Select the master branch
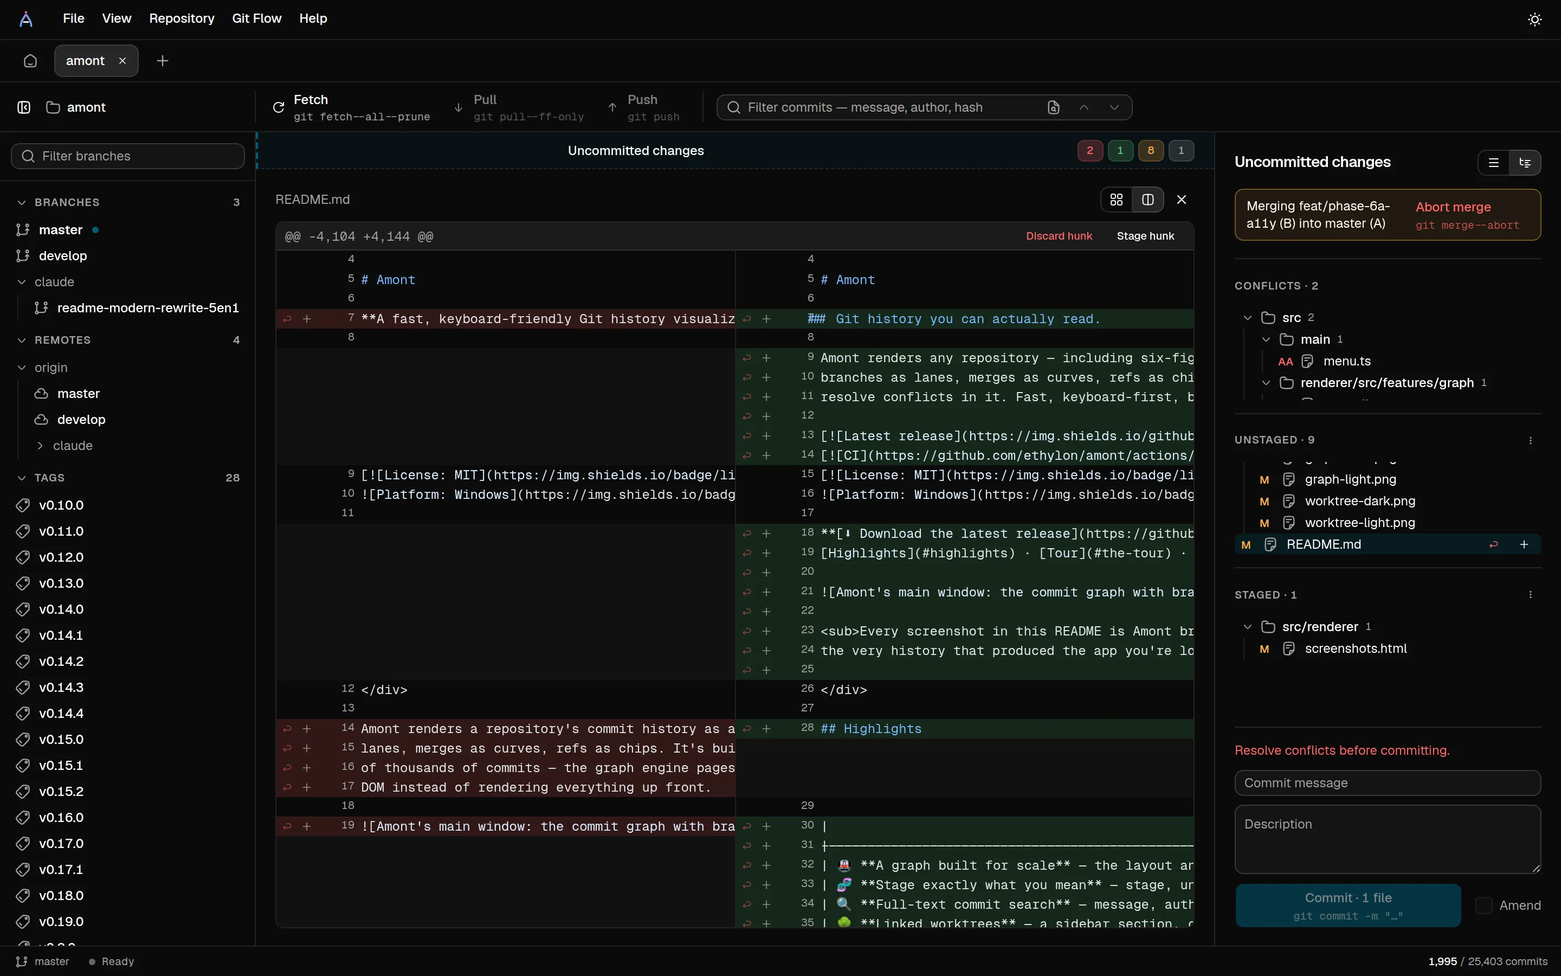This screenshot has width=1561, height=976. pyautogui.click(x=61, y=230)
